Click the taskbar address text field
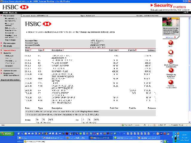The height and width of the screenshot is (143, 191). click(93, 142)
